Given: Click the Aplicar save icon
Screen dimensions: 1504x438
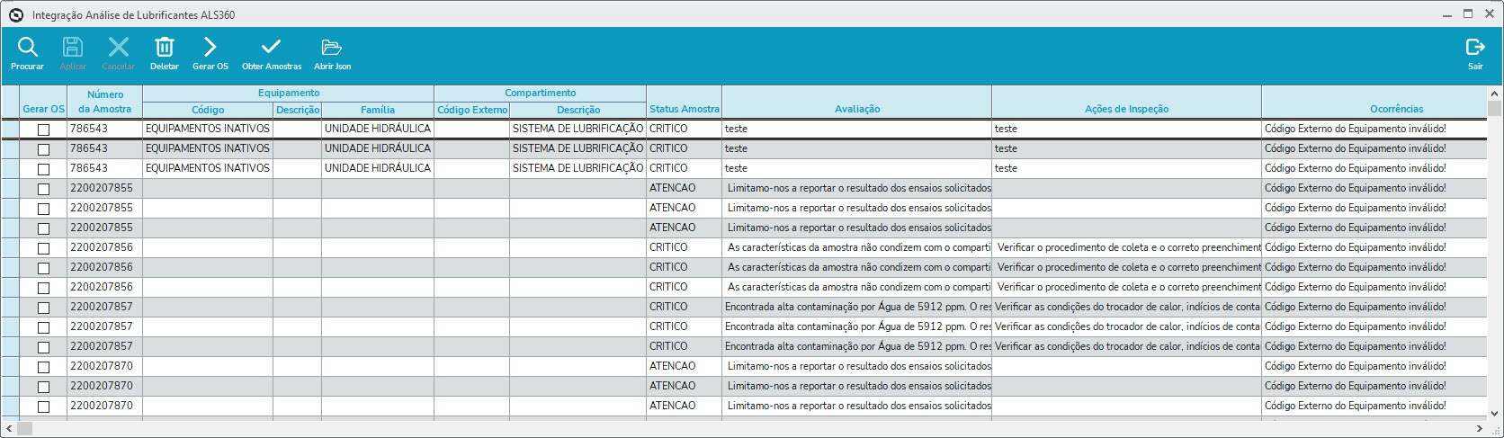Looking at the screenshot, I should click(73, 48).
